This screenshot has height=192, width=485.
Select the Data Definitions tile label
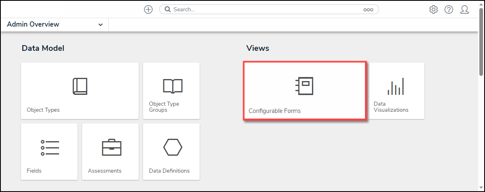tap(169, 171)
